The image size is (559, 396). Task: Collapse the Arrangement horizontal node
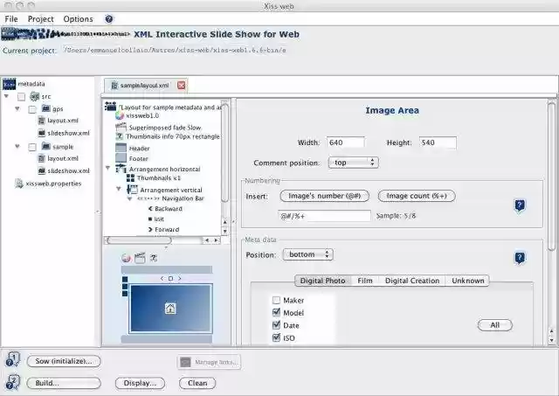tap(107, 168)
